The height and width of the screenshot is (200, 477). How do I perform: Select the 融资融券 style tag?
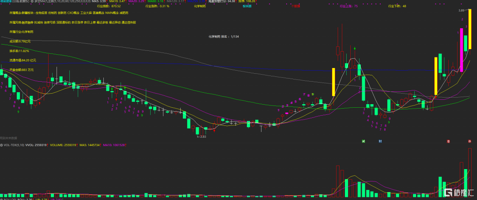coord(28,23)
